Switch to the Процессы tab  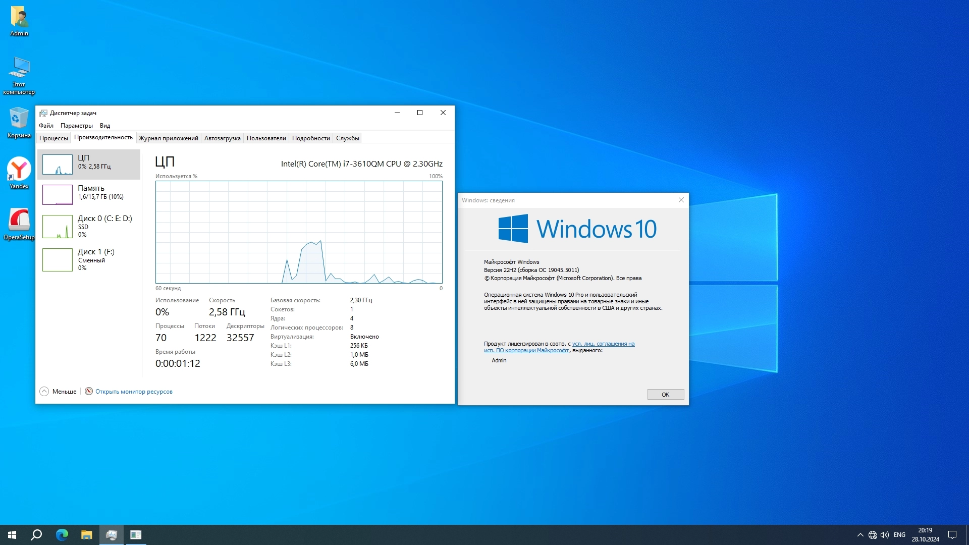pos(53,138)
